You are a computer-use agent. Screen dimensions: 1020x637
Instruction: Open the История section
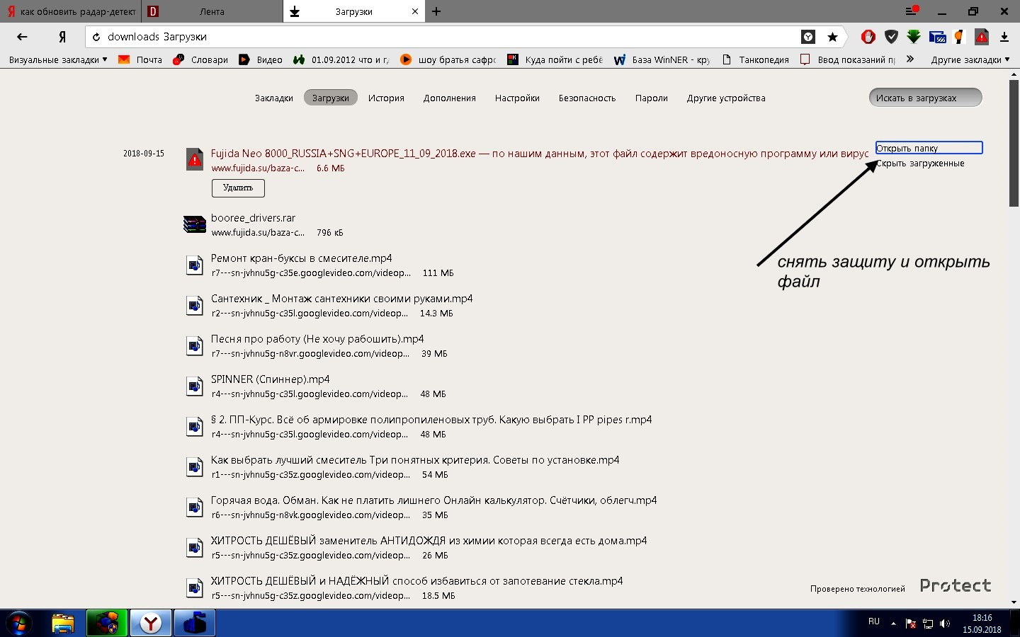386,98
